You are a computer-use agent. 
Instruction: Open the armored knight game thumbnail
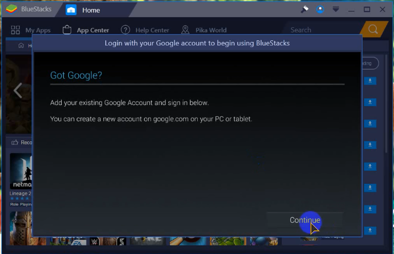tap(21, 228)
